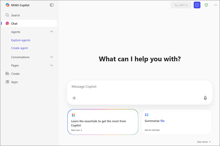Open Apps in the sidebar

click(29, 82)
